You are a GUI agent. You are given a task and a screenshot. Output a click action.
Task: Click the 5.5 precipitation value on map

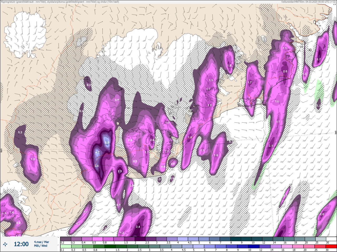click(107, 143)
